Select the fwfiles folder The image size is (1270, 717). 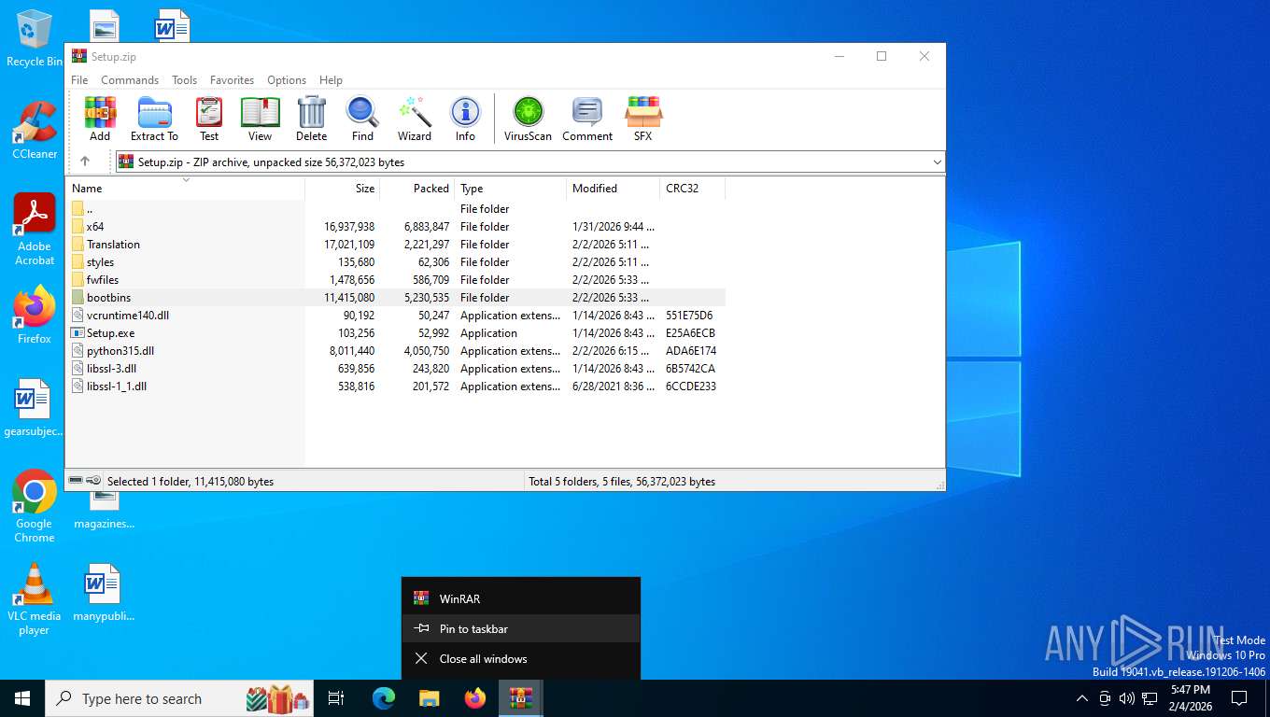395,280
